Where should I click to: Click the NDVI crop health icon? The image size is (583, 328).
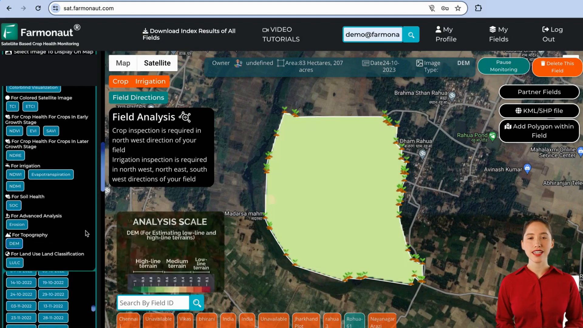(x=14, y=131)
